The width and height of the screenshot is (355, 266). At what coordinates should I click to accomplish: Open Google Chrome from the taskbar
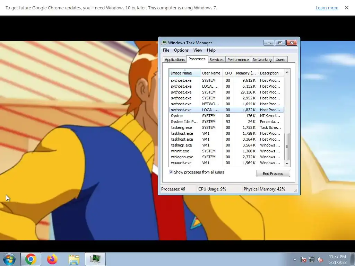click(31, 259)
